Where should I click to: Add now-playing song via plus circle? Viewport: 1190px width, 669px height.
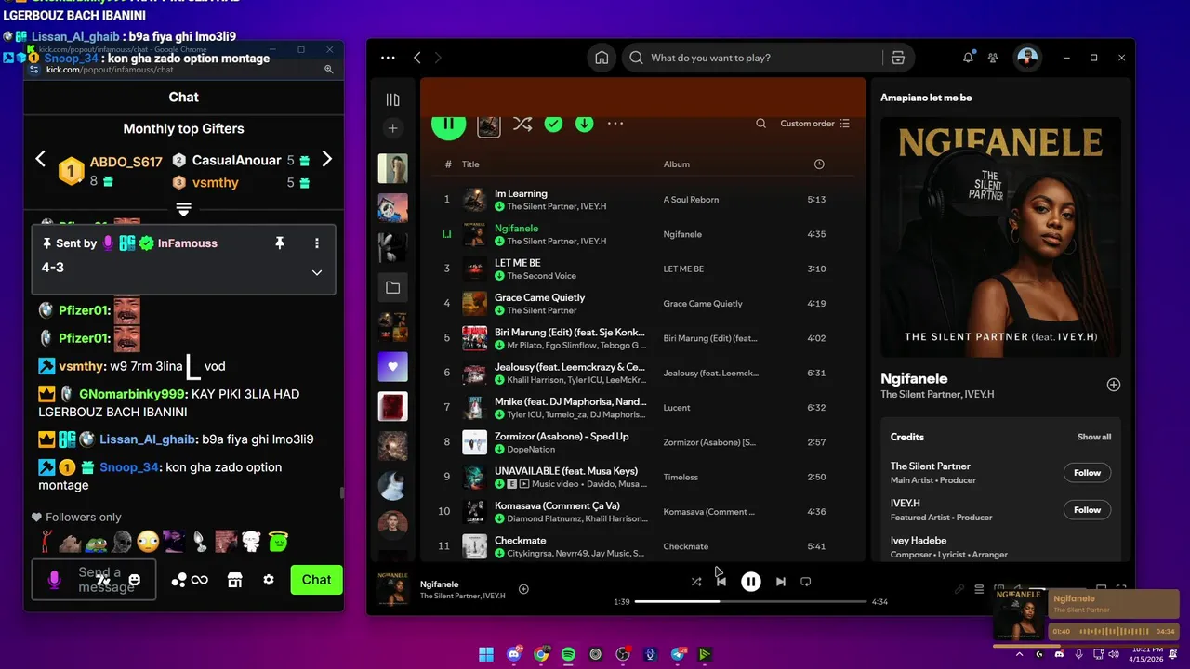pyautogui.click(x=523, y=589)
